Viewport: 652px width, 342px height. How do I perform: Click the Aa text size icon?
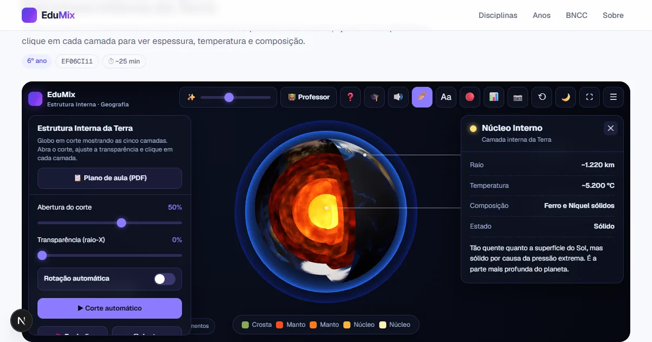446,97
